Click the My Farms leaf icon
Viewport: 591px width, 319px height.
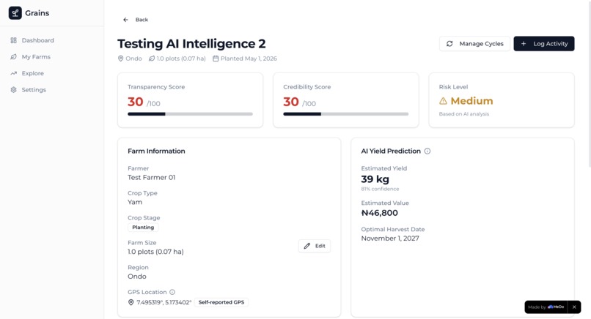(14, 57)
